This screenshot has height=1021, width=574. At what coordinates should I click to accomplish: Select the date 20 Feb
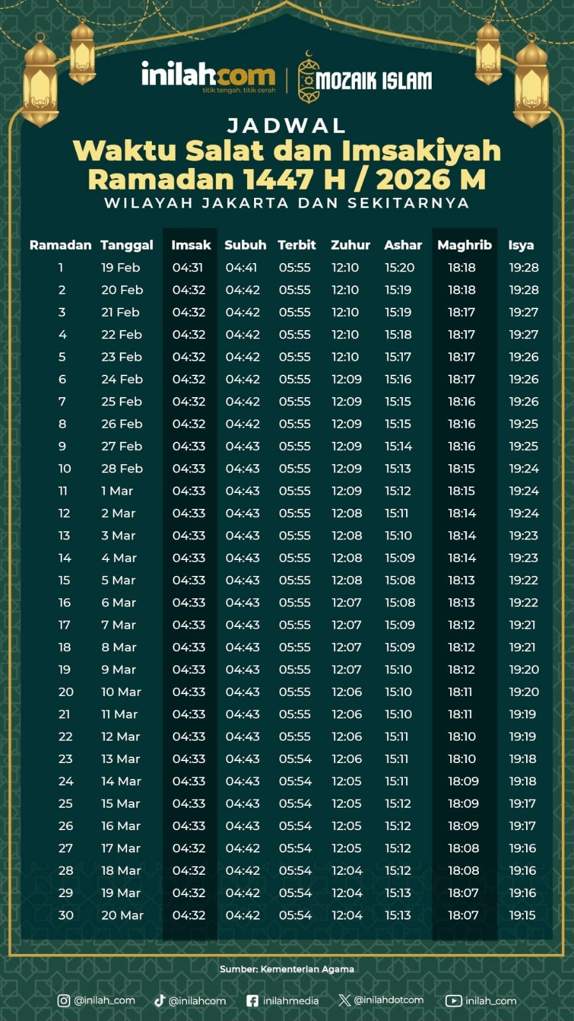coord(122,290)
